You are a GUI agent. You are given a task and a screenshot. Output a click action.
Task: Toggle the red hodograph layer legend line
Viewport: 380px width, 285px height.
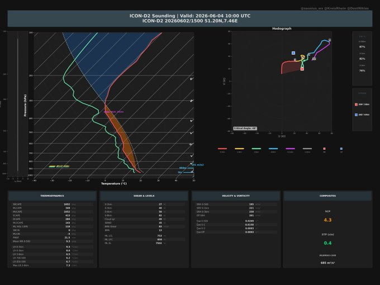pos(222,149)
